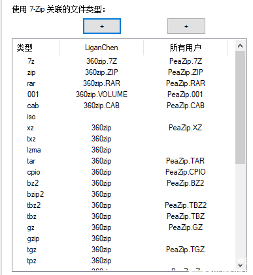Select the 7z file type row
Viewport: 253px width, 275px height.
124,61
